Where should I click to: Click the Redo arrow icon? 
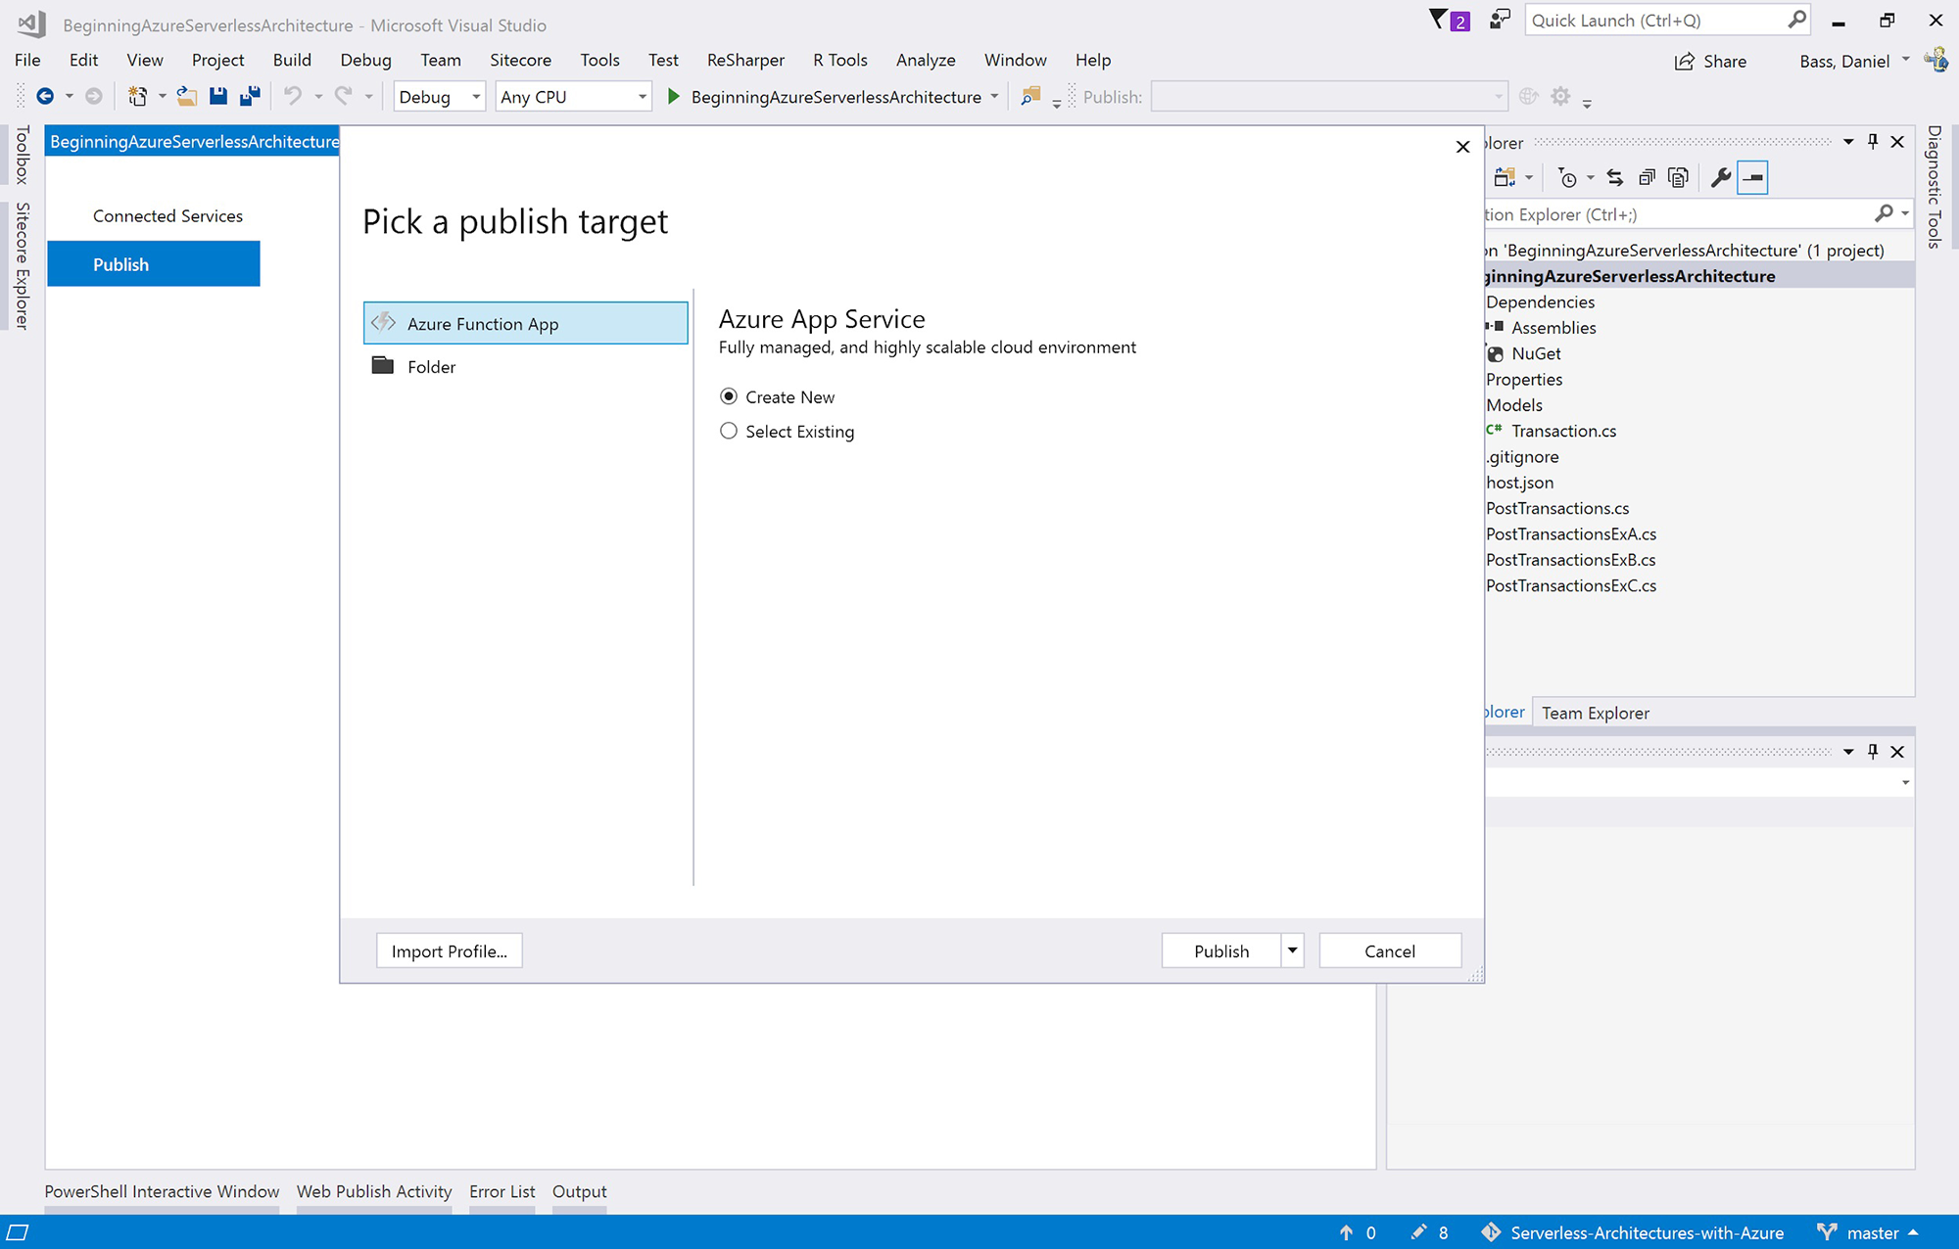[343, 96]
